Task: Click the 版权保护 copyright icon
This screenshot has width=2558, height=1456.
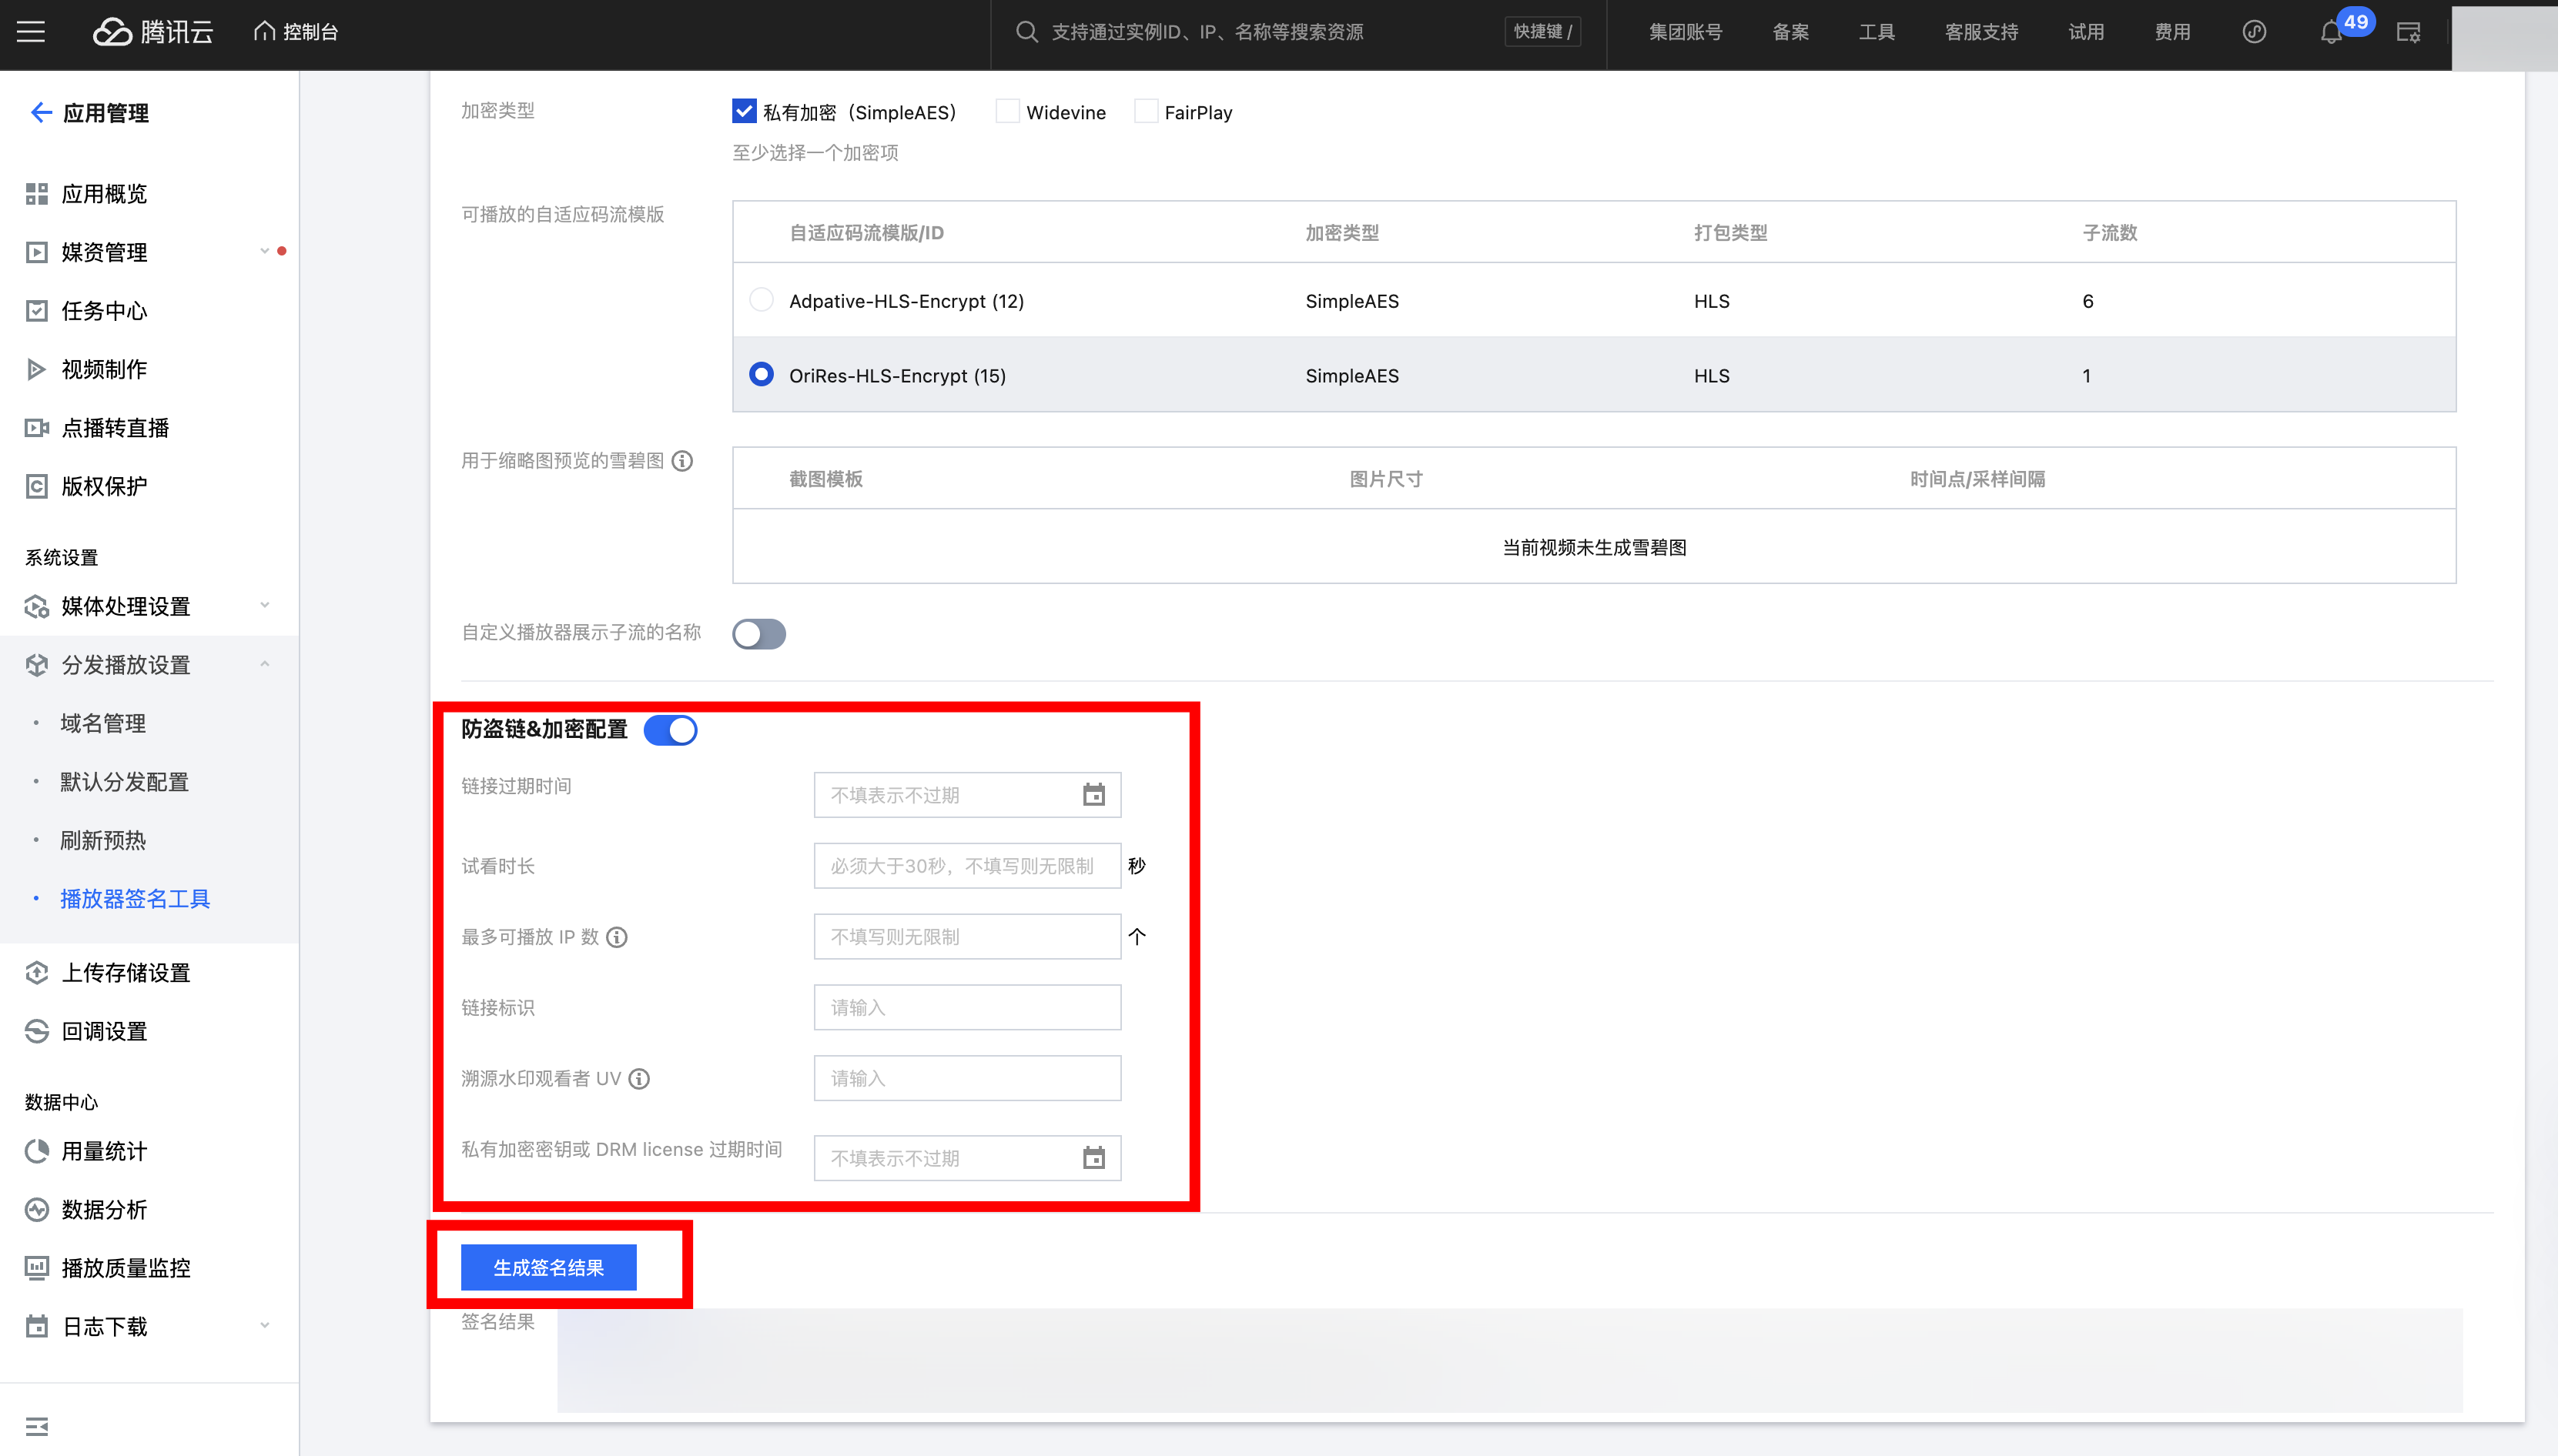Action: click(37, 486)
